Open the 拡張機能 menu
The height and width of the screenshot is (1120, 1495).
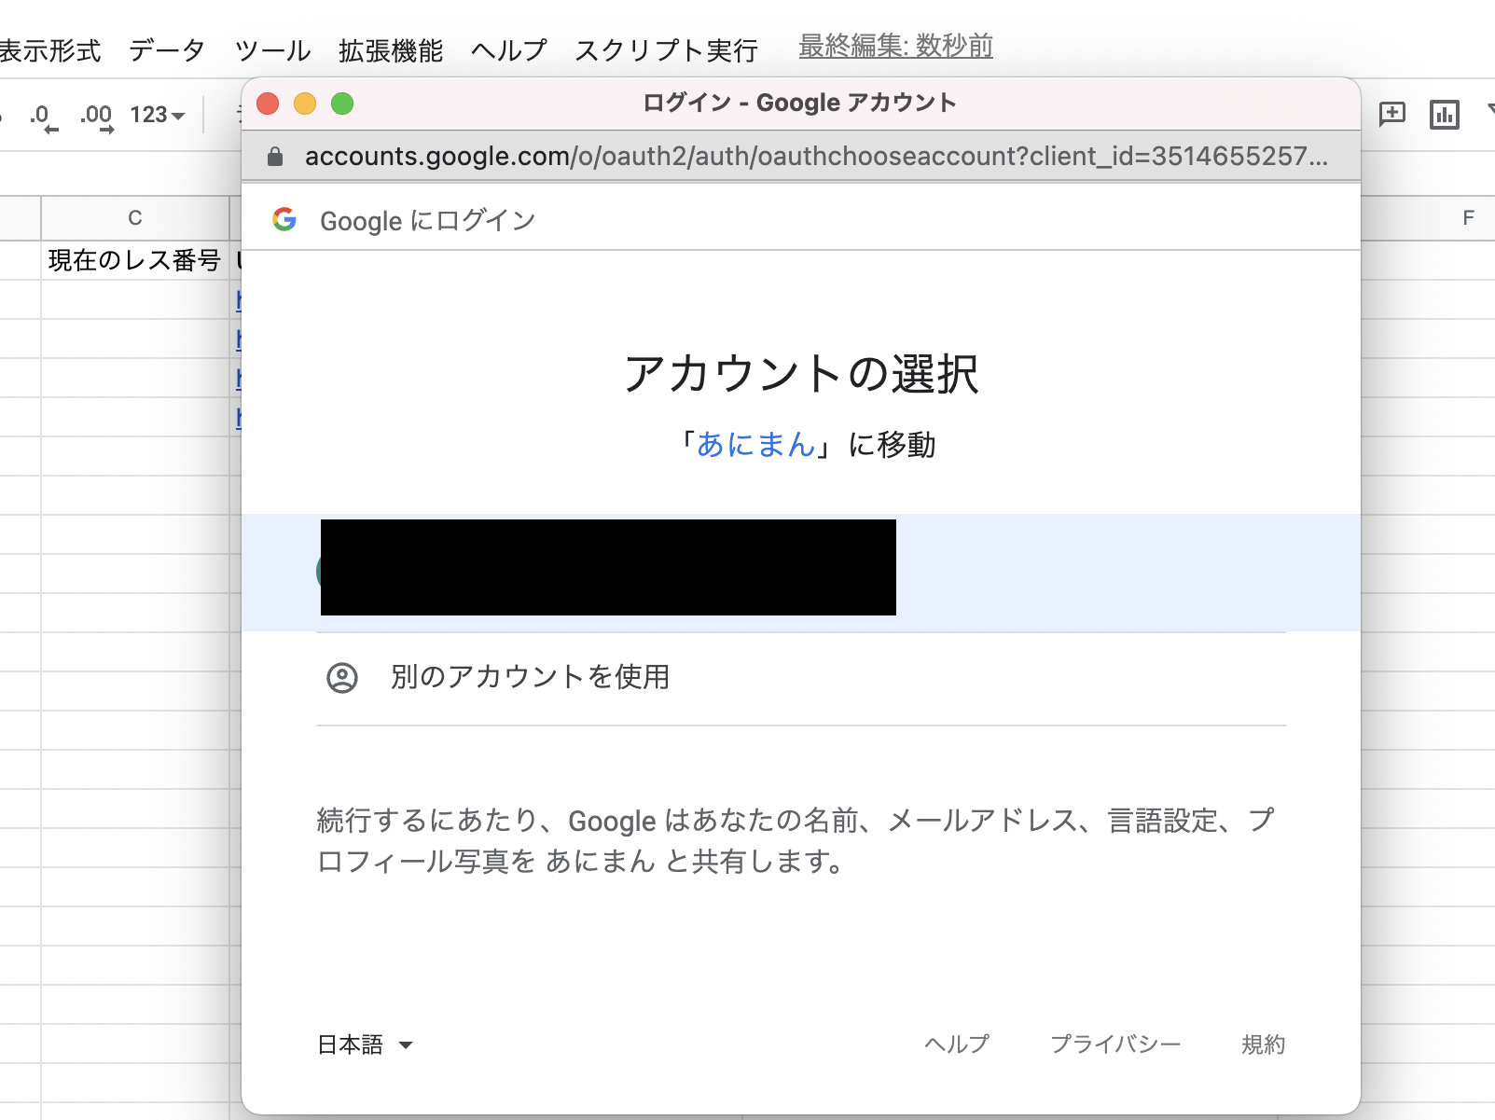390,50
